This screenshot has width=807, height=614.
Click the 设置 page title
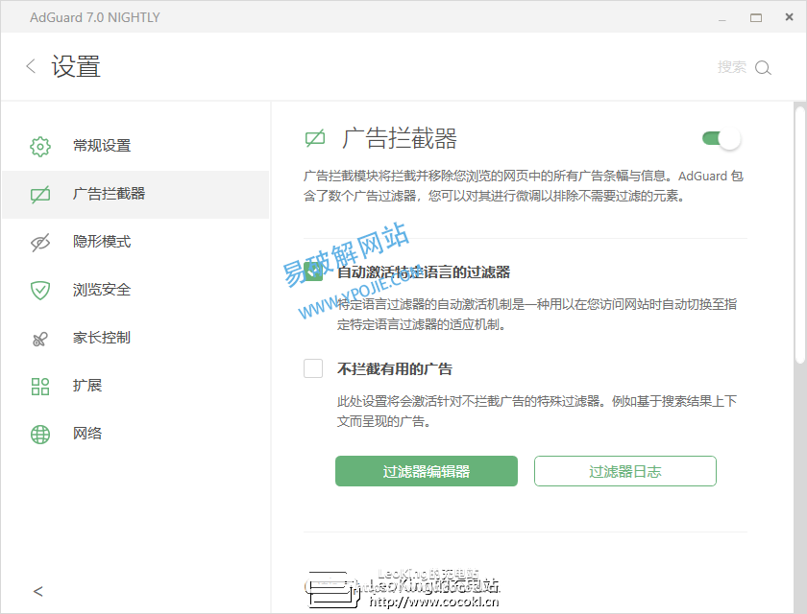pyautogui.click(x=76, y=67)
